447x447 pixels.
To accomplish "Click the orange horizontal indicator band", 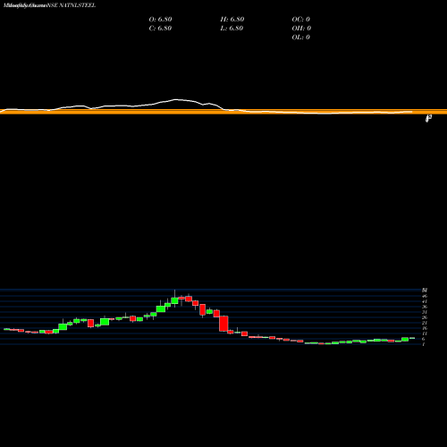I will point(223,112).
